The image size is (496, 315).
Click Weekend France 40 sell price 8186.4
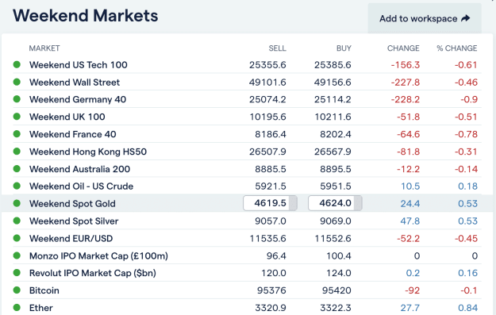tap(271, 134)
